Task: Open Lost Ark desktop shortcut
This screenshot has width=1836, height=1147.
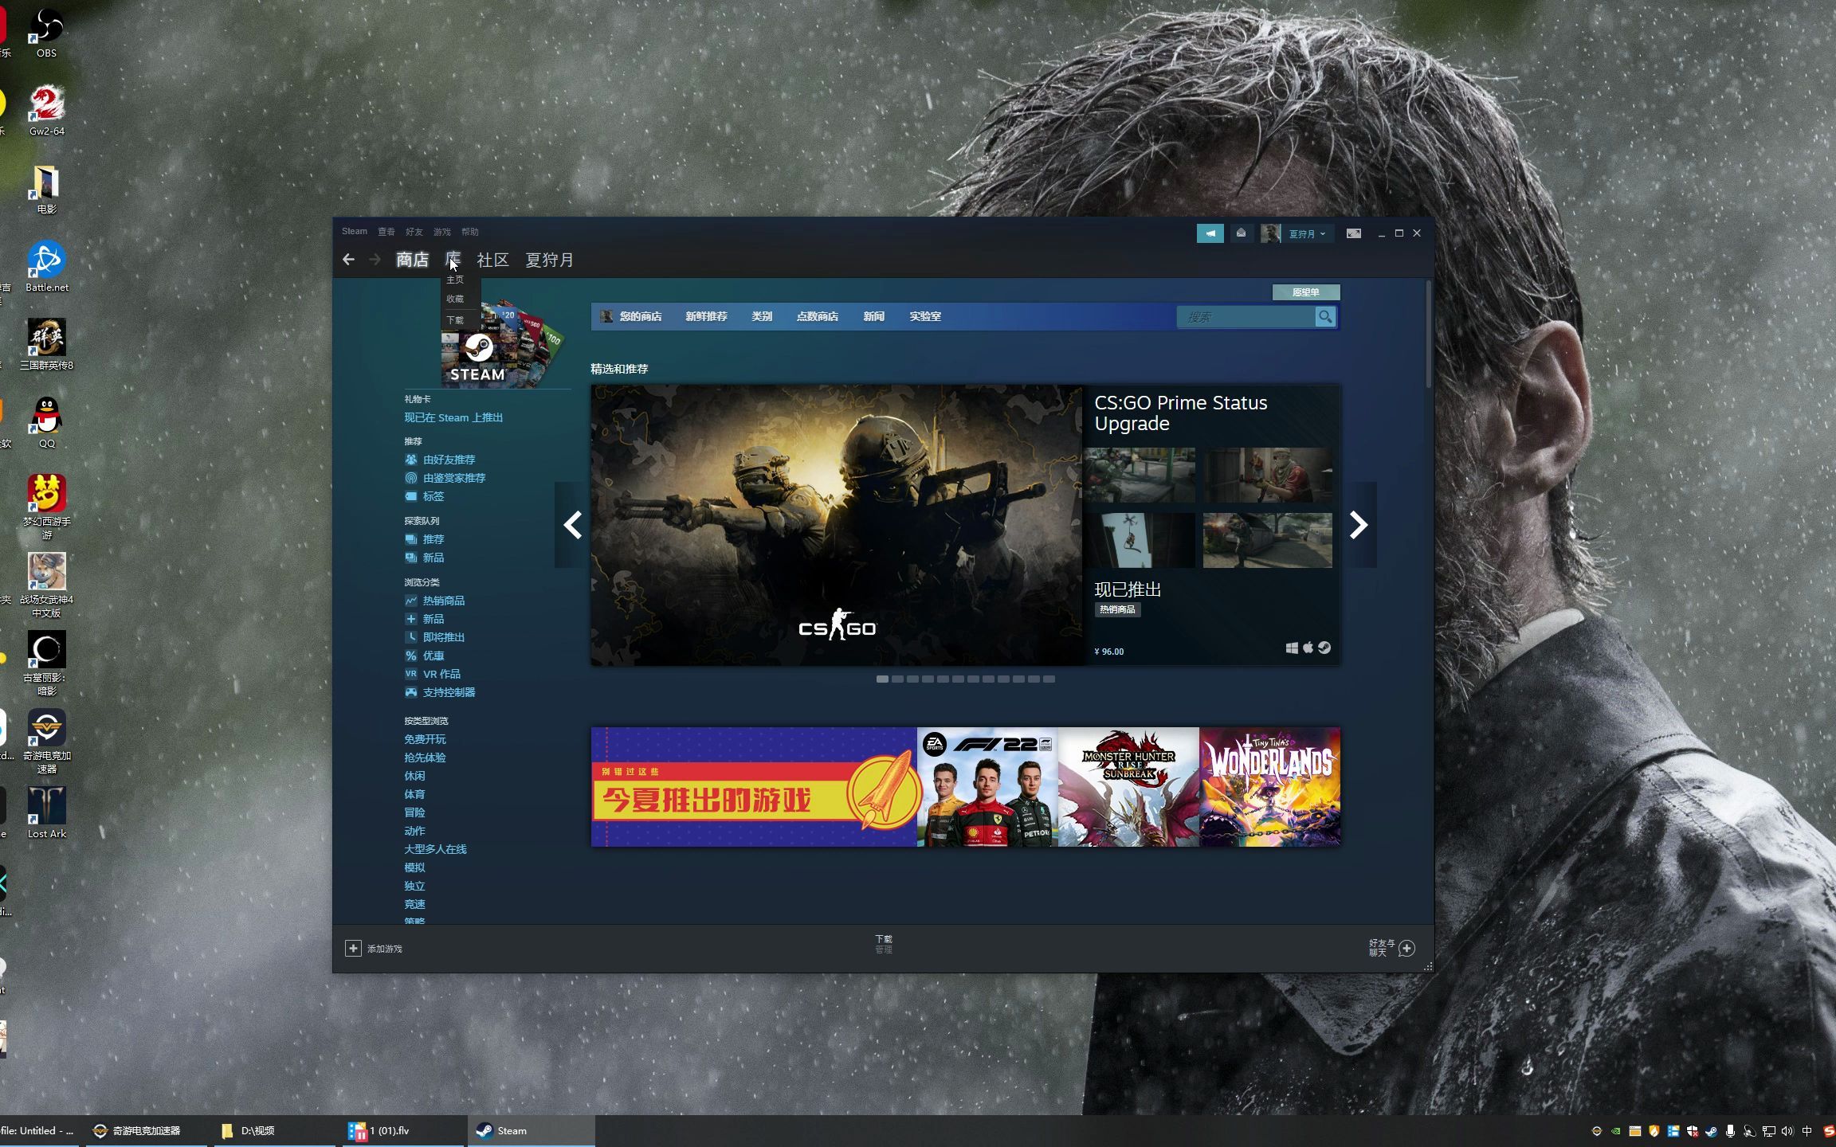Action: 46,813
